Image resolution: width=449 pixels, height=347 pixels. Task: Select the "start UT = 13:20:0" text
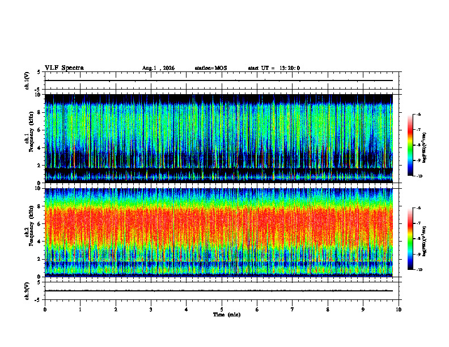coord(274,68)
